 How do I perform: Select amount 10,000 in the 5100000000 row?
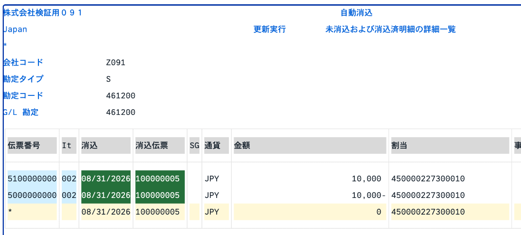(367, 179)
